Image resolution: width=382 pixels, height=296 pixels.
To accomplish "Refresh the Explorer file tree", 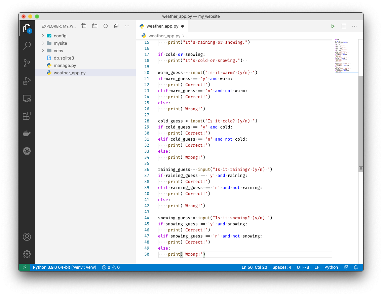I will pyautogui.click(x=106, y=26).
